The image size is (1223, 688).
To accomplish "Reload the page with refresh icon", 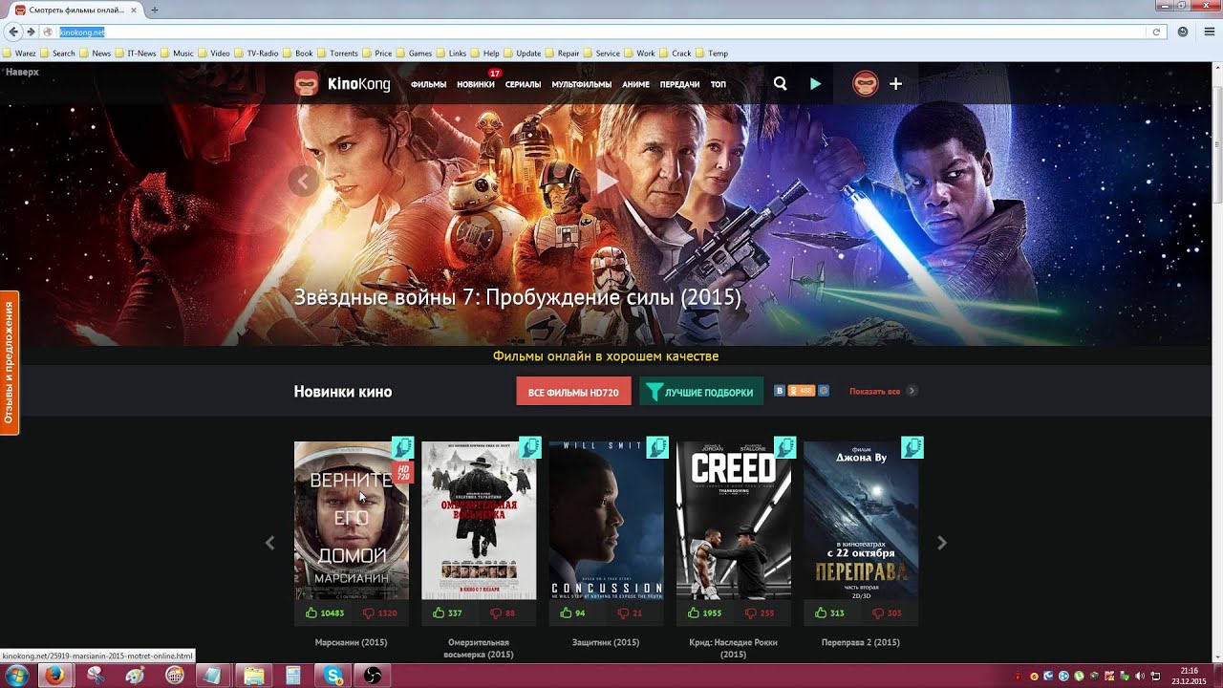I will pyautogui.click(x=1156, y=32).
